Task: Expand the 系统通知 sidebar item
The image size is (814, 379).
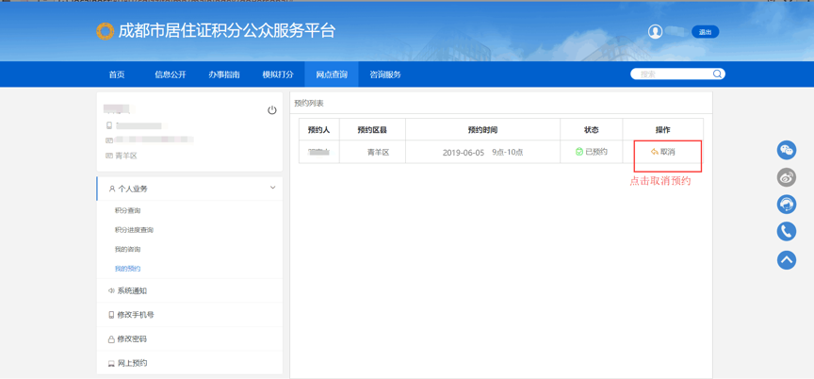Action: coord(132,291)
